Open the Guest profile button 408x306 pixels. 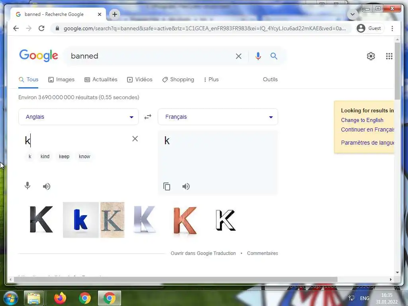click(x=370, y=28)
